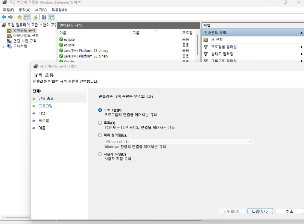Select the 포트(O) radio option

(x=100, y=123)
